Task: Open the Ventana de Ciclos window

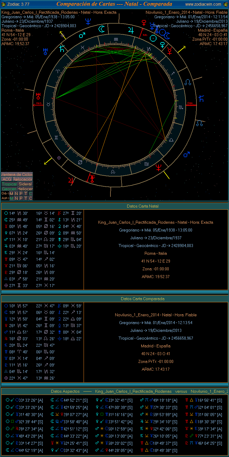Action: coord(17,174)
